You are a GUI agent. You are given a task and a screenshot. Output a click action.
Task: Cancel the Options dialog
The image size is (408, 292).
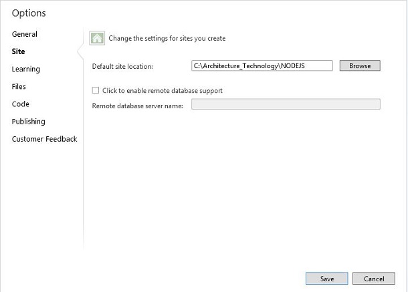pos(374,279)
